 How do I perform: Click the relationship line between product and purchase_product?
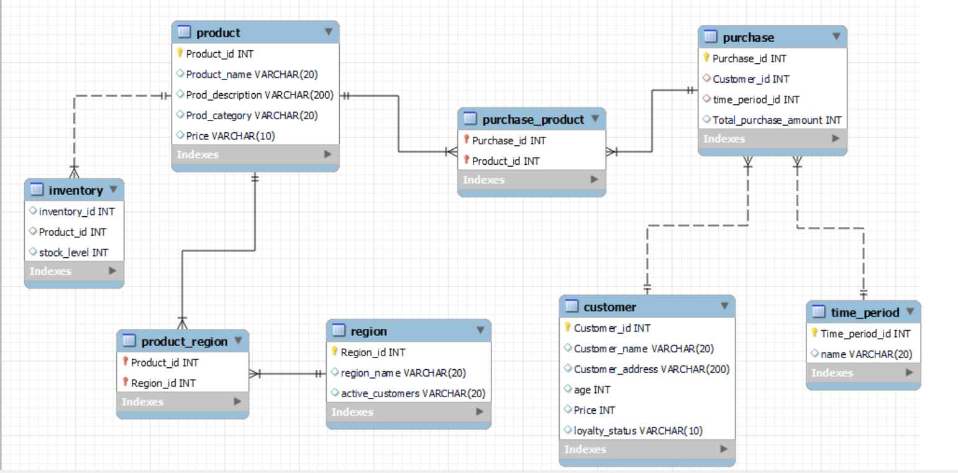pyautogui.click(x=398, y=124)
